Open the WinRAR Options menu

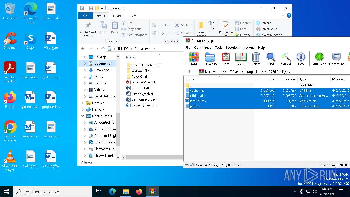pos(249,47)
